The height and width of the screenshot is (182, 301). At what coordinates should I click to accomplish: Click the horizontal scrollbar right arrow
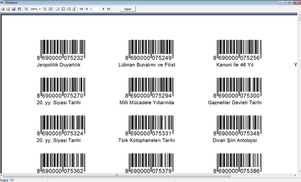pos(295,175)
